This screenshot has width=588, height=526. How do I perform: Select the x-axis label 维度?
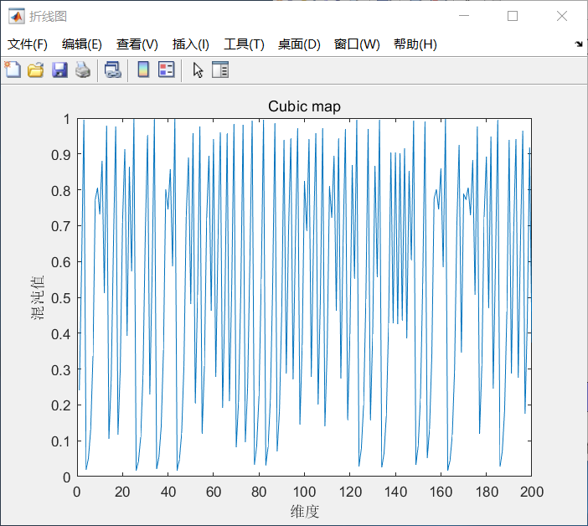[305, 512]
